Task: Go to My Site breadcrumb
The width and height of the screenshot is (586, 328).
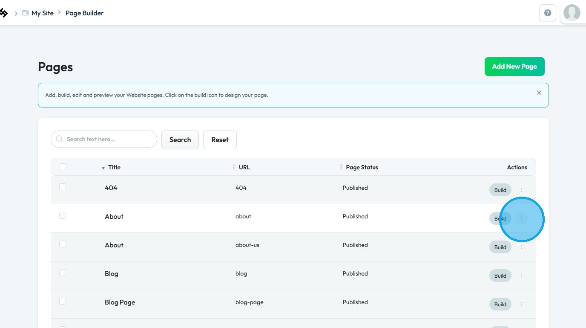Action: point(42,13)
